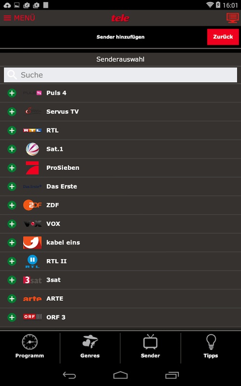Switch to the Programm tab

coord(30,346)
